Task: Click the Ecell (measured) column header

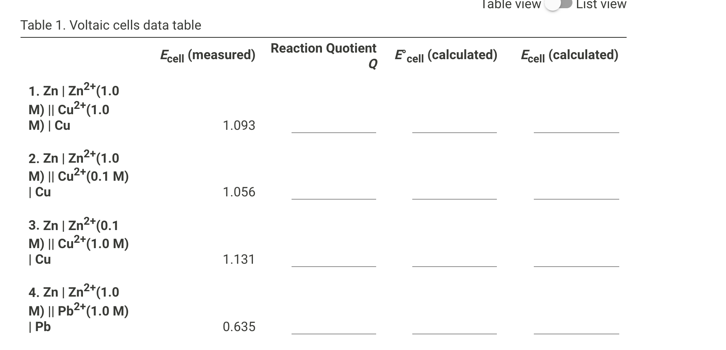Action: [x=208, y=55]
